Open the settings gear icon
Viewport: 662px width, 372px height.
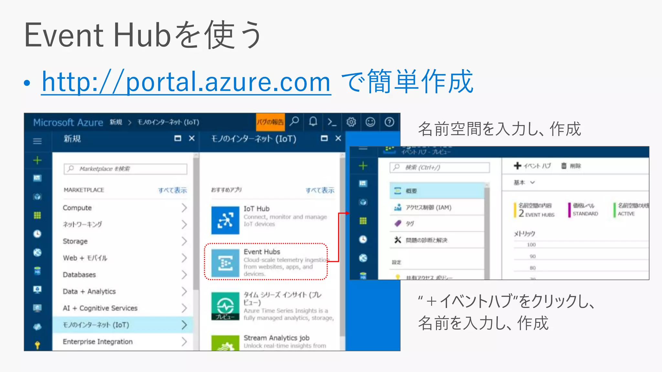tap(351, 122)
